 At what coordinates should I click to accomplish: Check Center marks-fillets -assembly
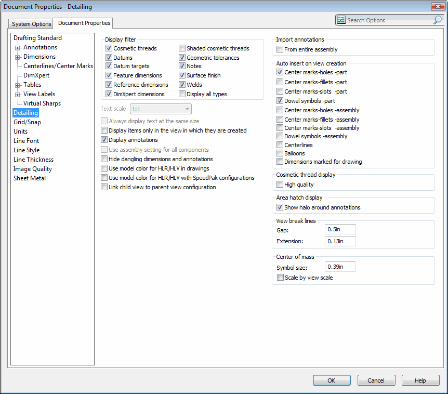(280, 120)
